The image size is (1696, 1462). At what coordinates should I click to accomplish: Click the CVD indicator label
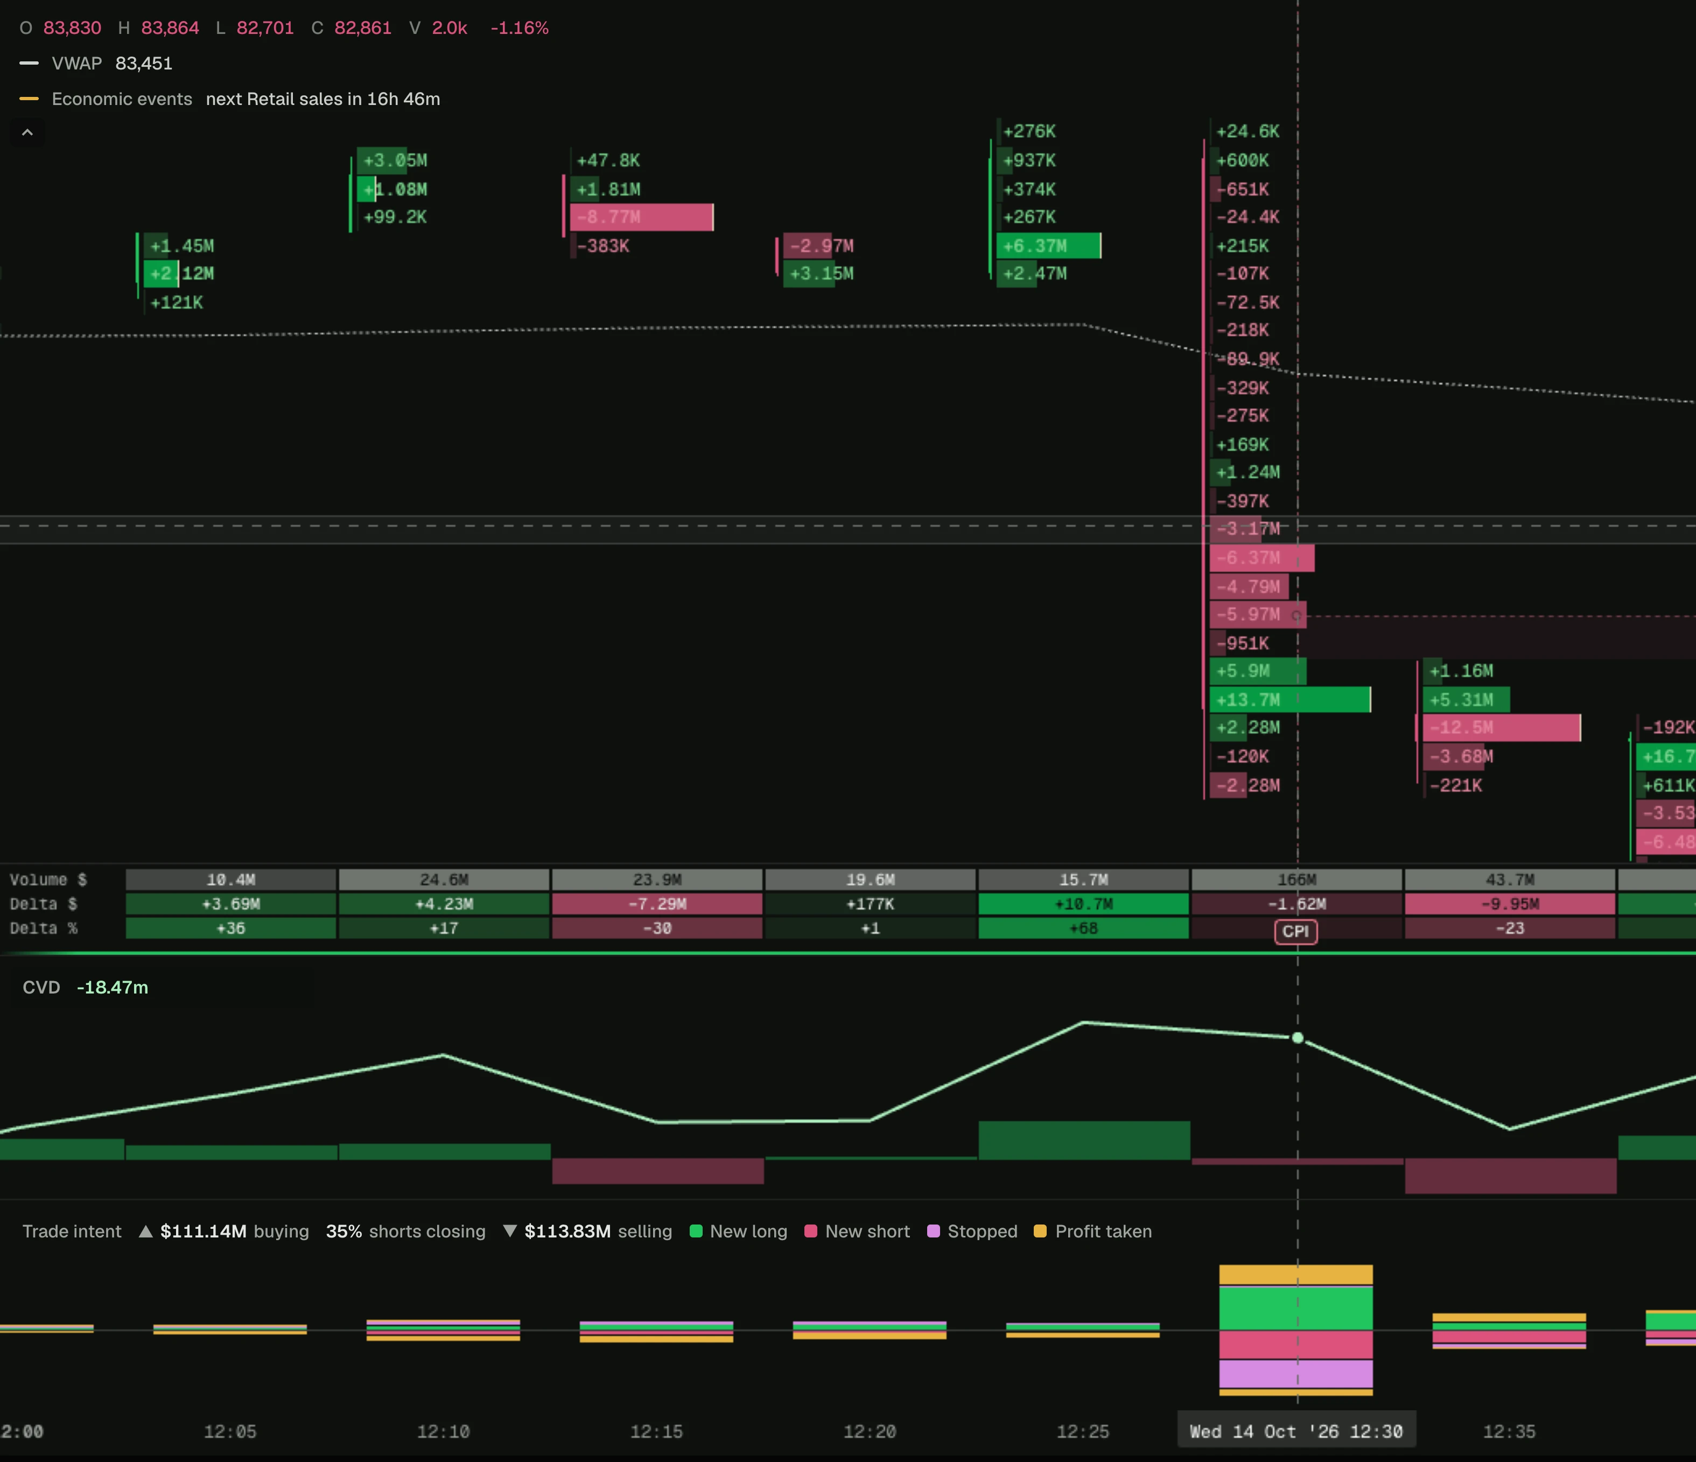click(x=42, y=987)
